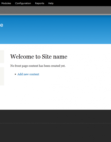Select the 'No front page content' message text
Image resolution: width=111 pixels, height=142 pixels.
38,66
